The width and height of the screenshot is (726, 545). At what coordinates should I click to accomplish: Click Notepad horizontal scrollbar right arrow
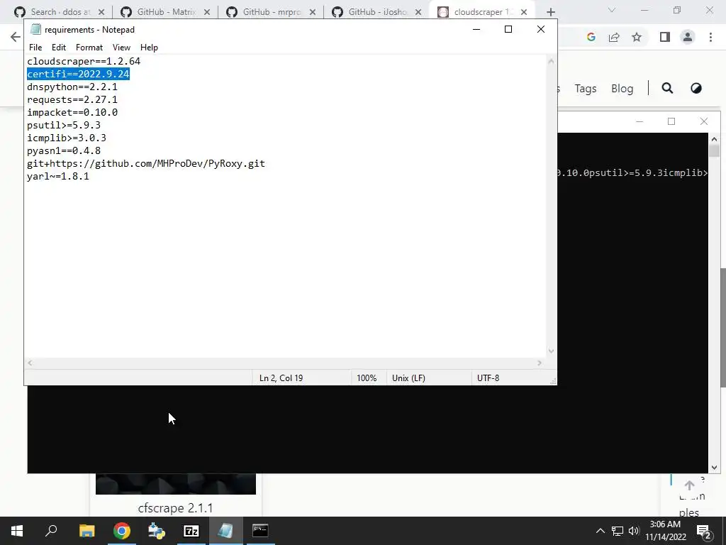click(x=540, y=363)
